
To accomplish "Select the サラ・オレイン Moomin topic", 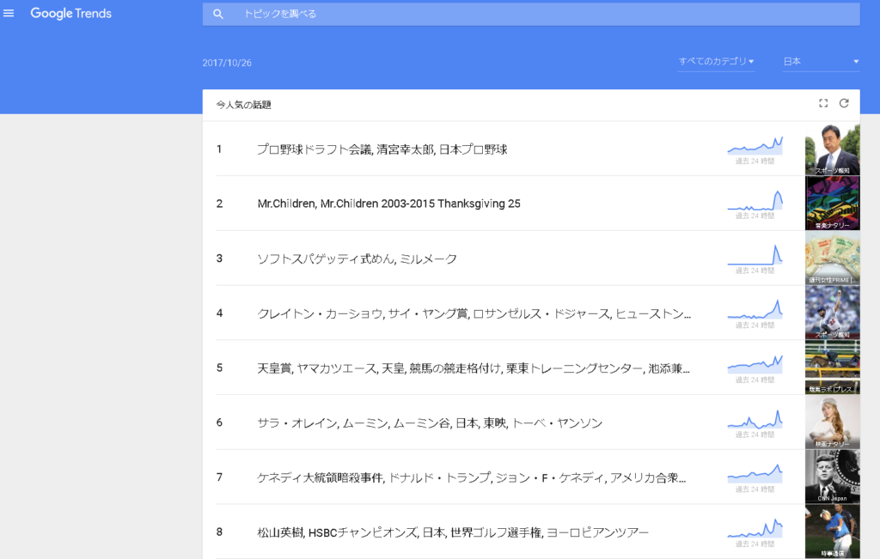I will tap(430, 423).
